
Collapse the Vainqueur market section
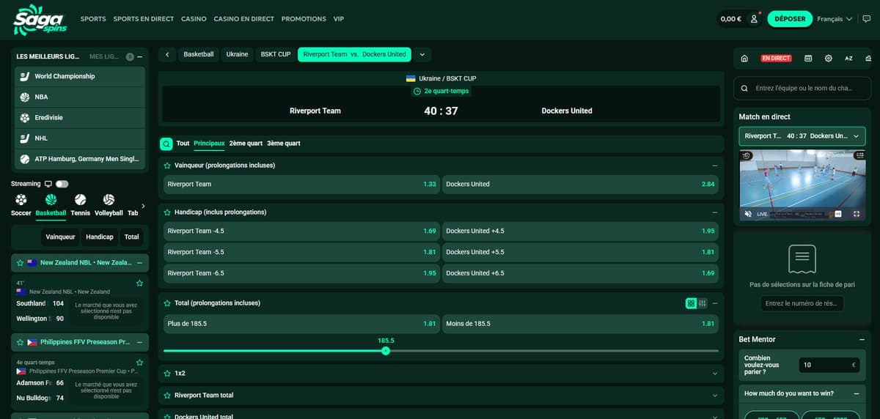pyautogui.click(x=715, y=166)
